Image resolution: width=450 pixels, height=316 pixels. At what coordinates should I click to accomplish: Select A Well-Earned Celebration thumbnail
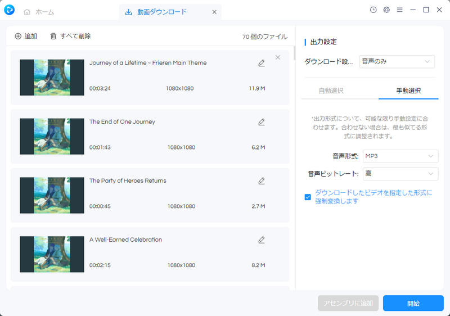click(x=52, y=254)
